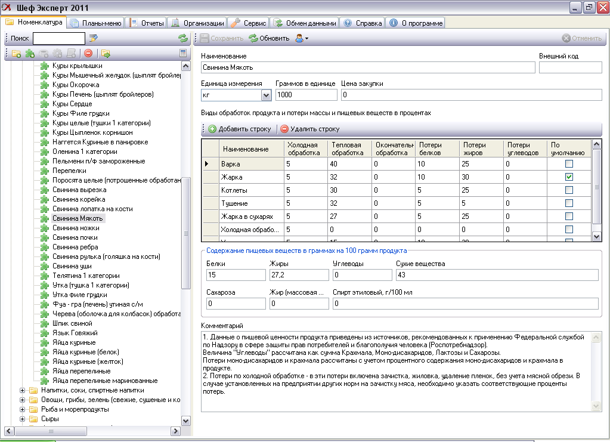Image resolution: width=610 pixels, height=442 pixels.
Task: Click the Граммов в единице field
Action: click(306, 95)
